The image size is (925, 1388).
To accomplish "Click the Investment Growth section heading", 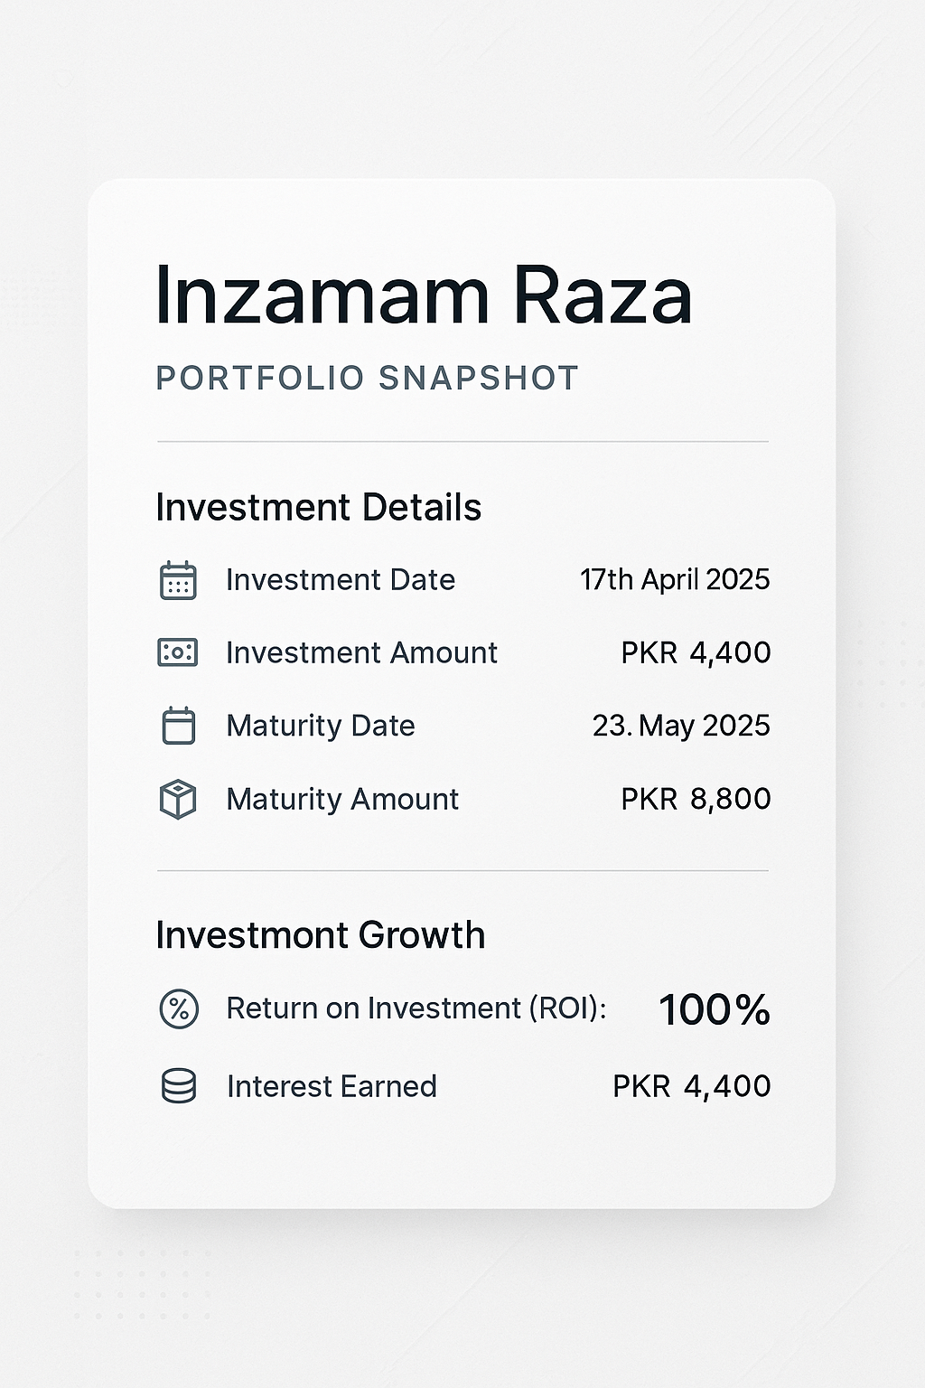I will pyautogui.click(x=320, y=935).
